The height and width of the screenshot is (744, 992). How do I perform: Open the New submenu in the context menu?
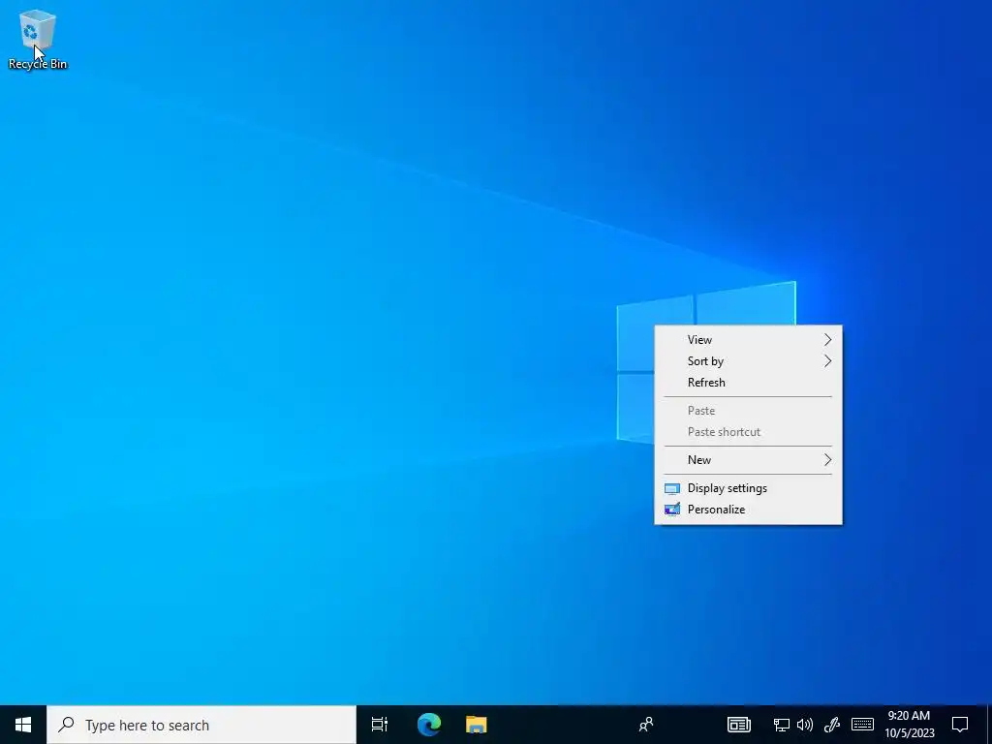748,460
